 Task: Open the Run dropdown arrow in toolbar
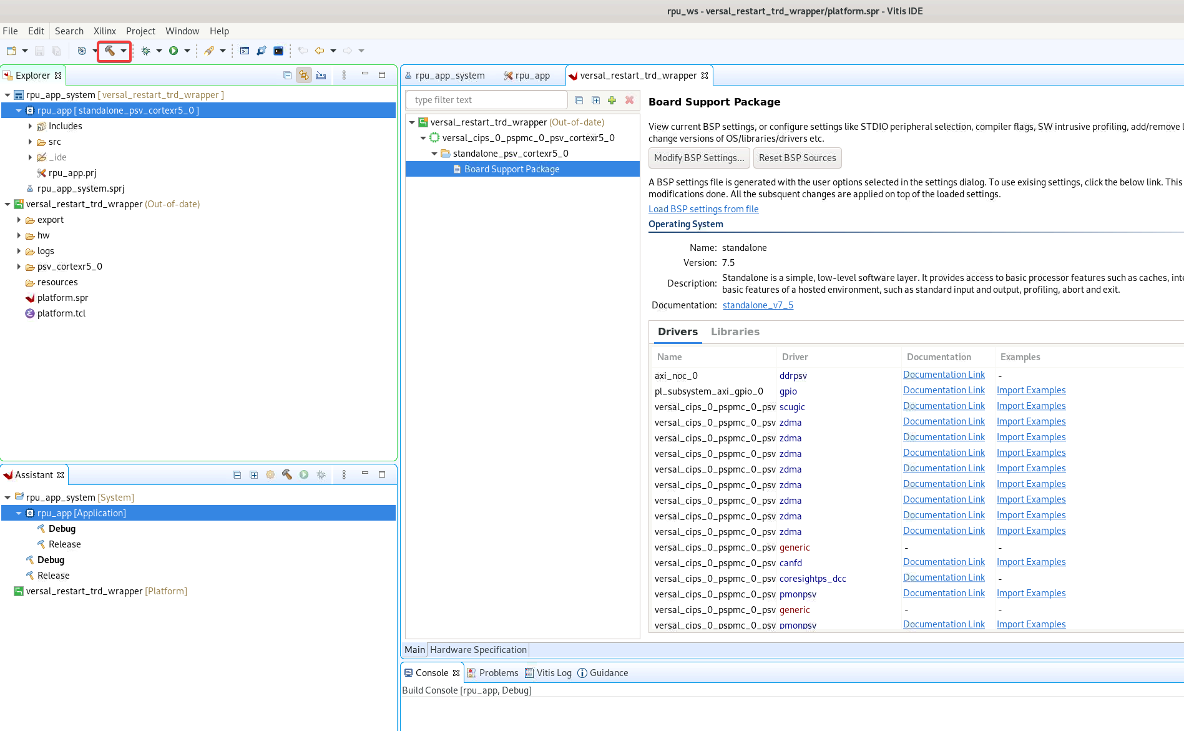(x=187, y=51)
